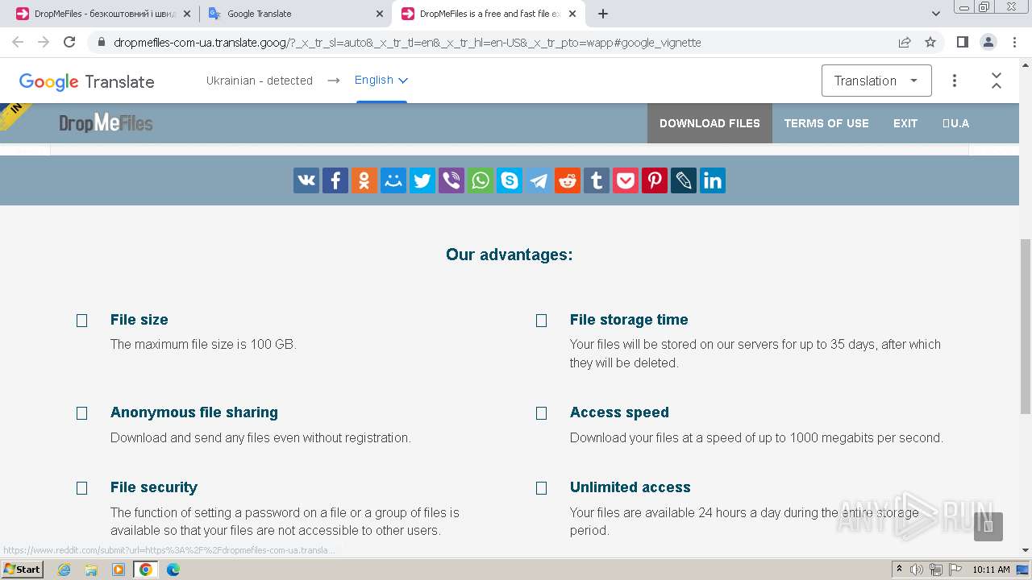The image size is (1032, 580).
Task: Click the File security heading
Action: (154, 487)
